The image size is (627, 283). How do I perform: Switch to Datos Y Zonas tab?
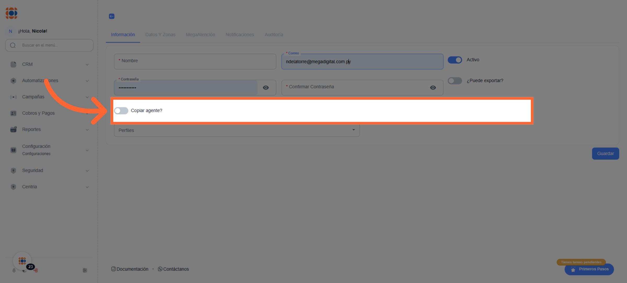point(160,35)
